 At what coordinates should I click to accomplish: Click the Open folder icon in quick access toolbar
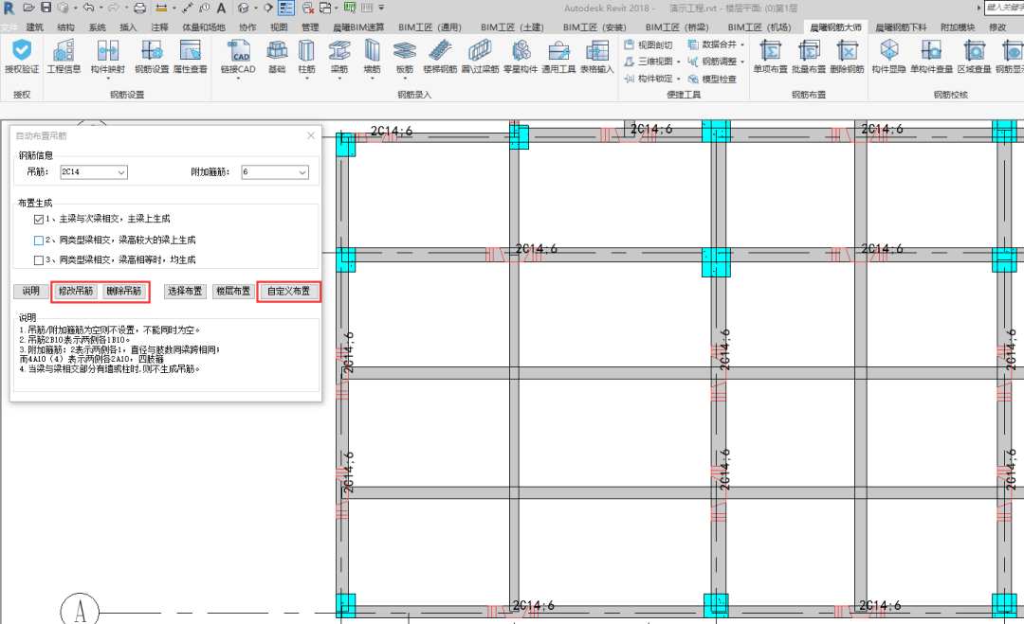pyautogui.click(x=28, y=8)
